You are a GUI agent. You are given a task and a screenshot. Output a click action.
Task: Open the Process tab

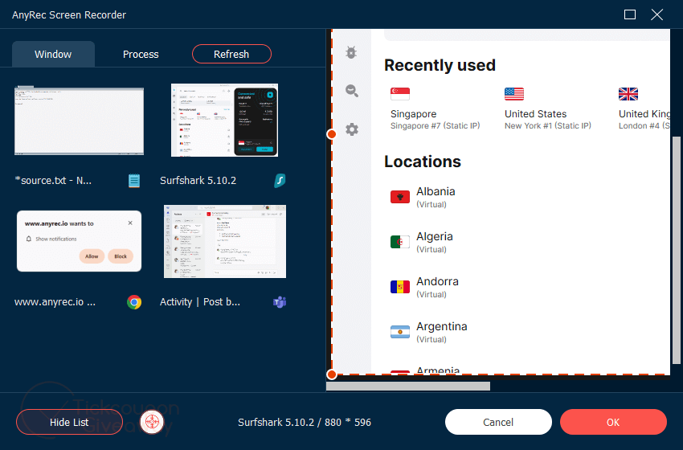(141, 54)
